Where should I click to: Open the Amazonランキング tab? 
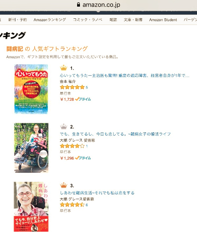click(x=50, y=20)
